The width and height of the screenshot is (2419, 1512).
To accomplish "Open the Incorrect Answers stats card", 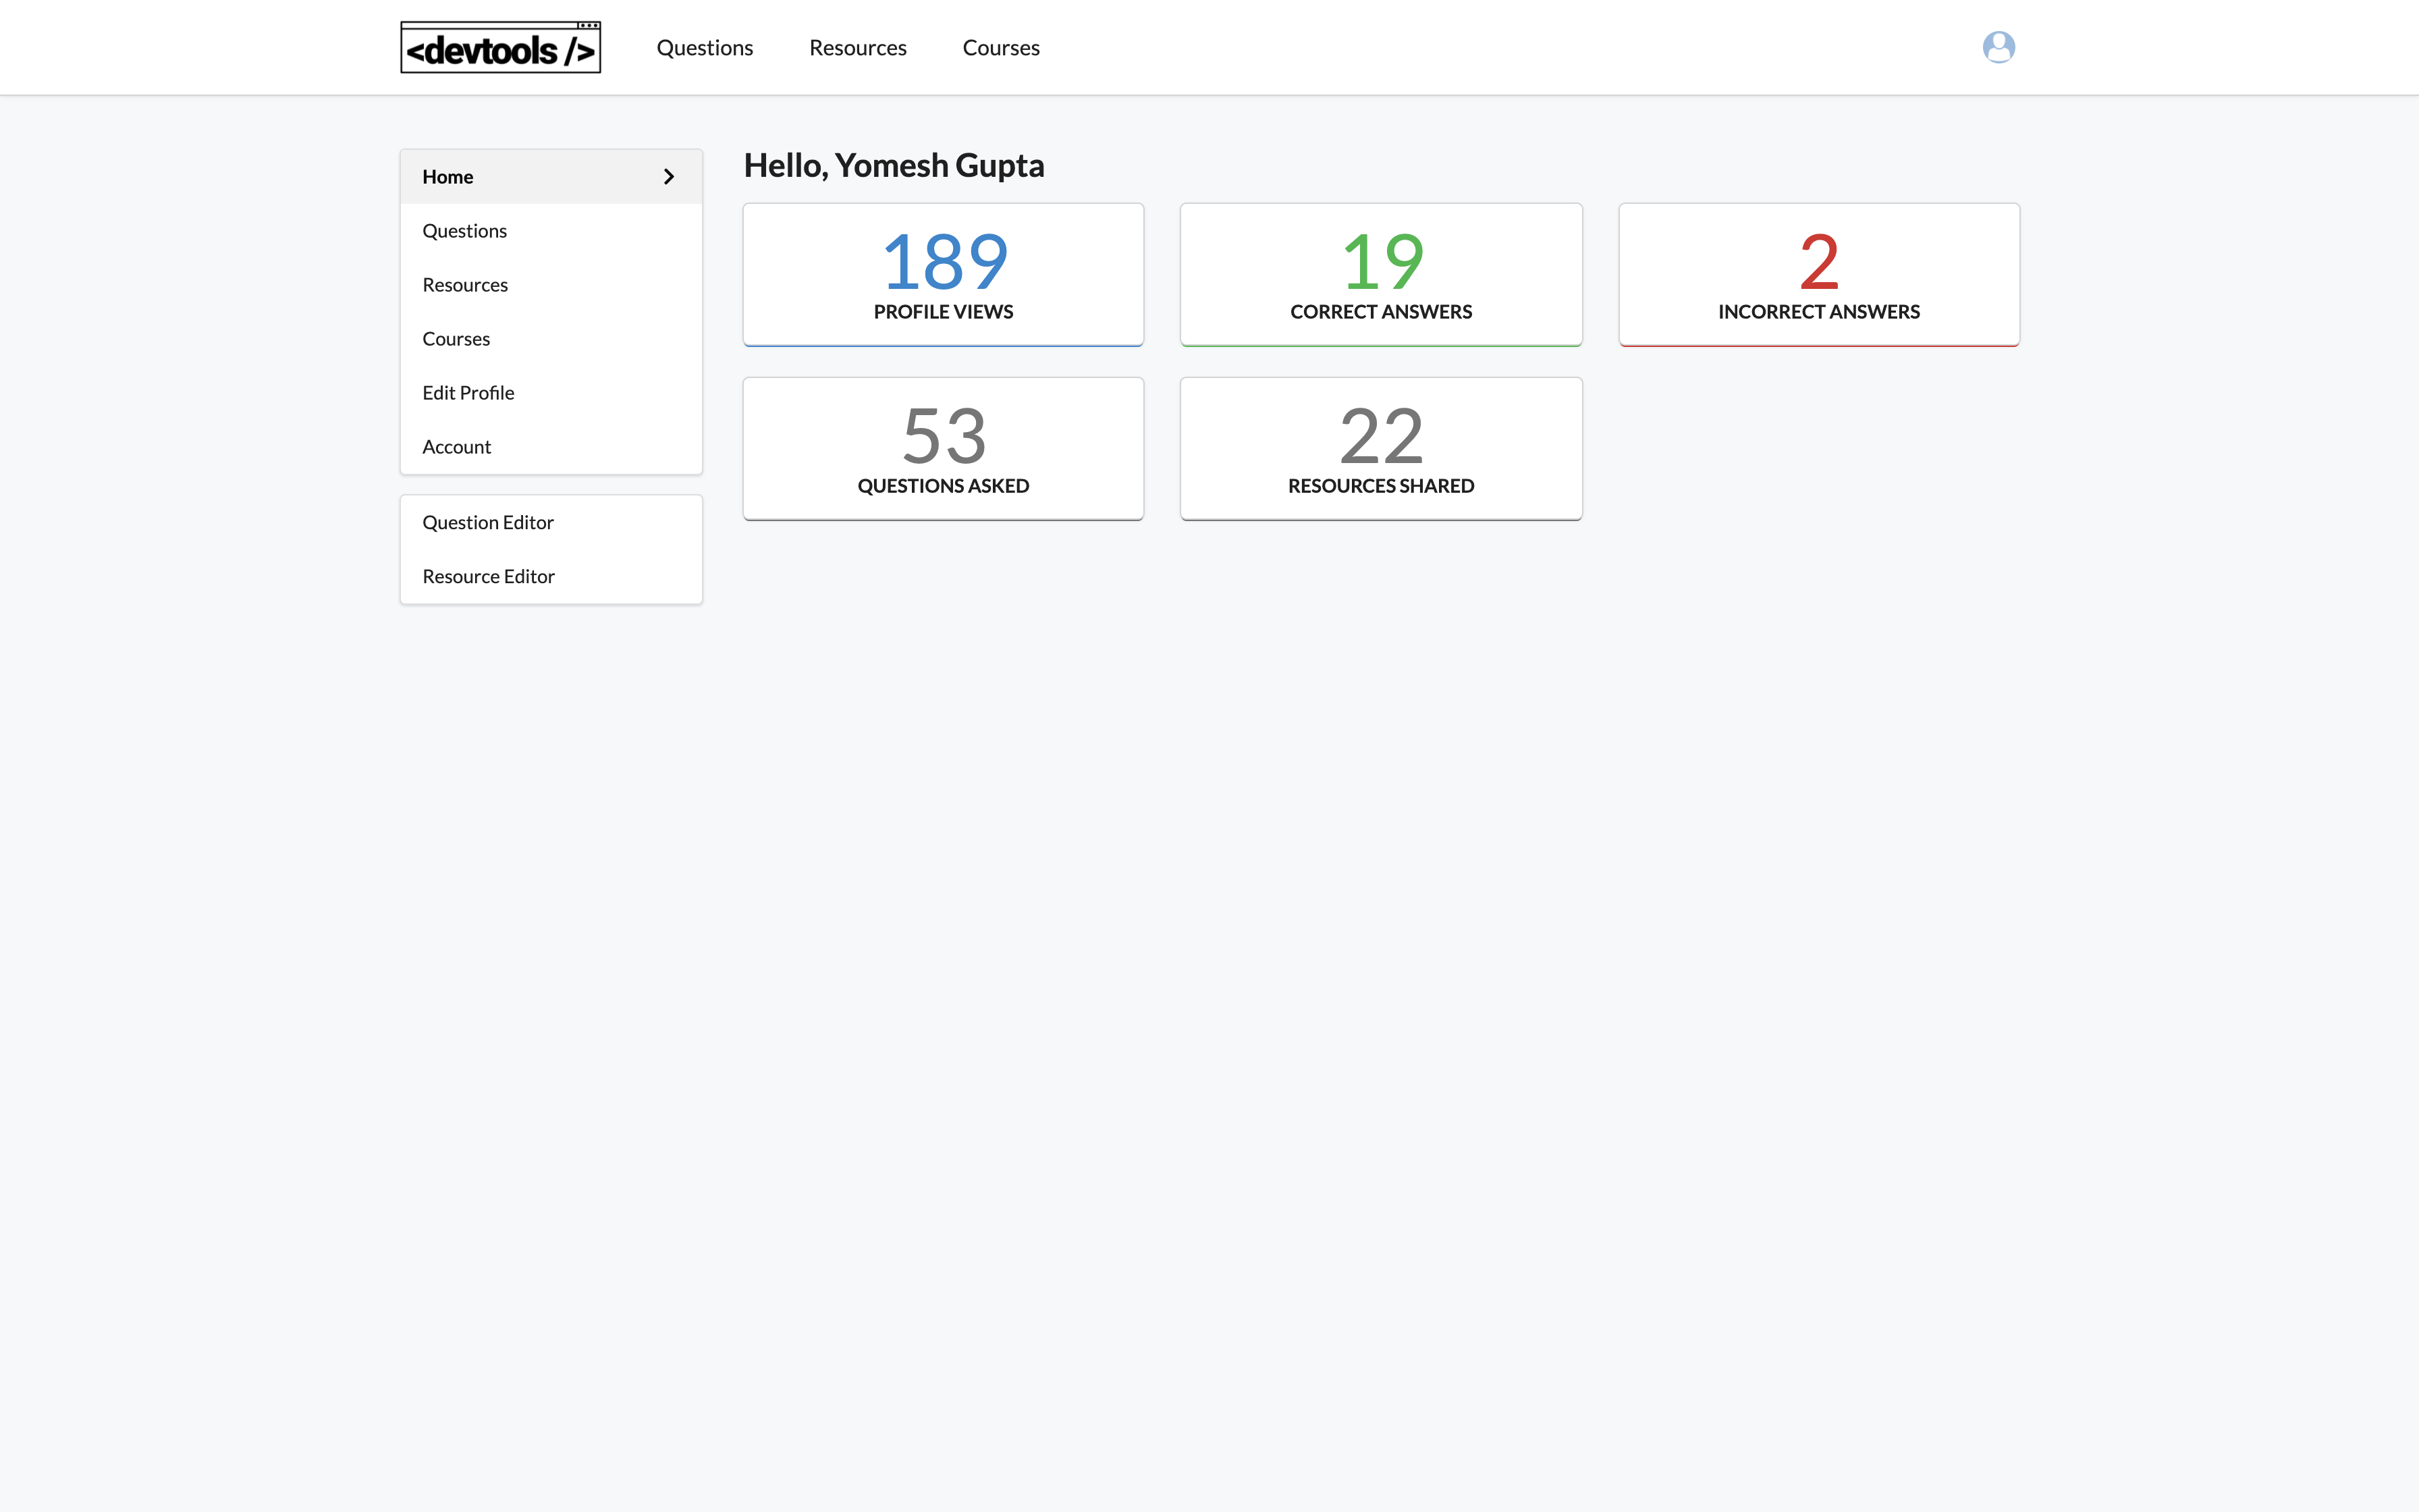I will (x=1818, y=273).
